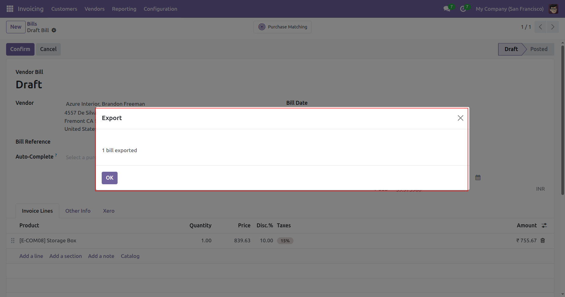Image resolution: width=565 pixels, height=297 pixels.
Task: Close the Export dialog with X
Action: point(461,118)
